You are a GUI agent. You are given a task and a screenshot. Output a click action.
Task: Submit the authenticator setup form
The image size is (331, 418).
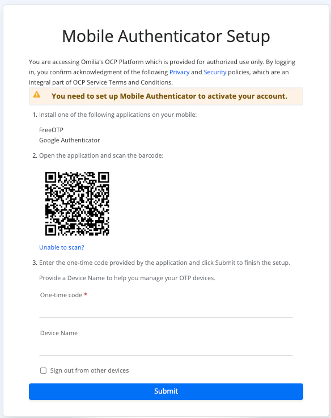pyautogui.click(x=165, y=391)
